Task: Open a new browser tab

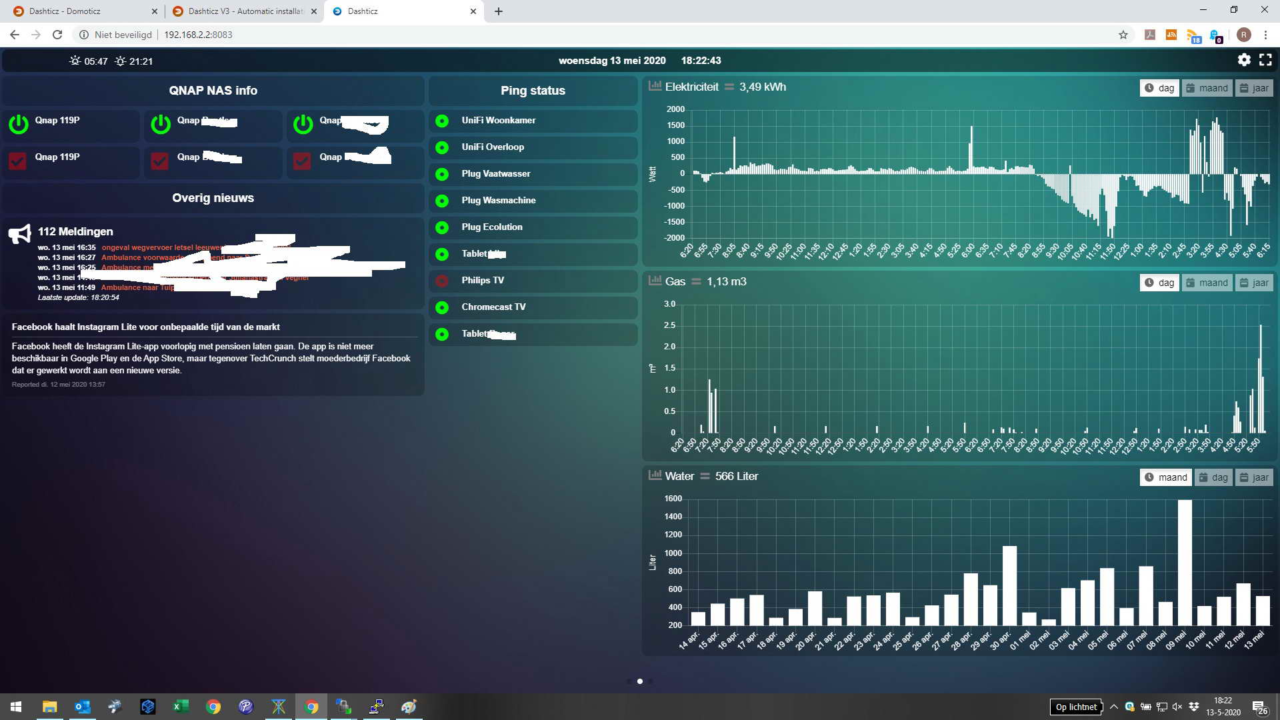Action: point(499,11)
